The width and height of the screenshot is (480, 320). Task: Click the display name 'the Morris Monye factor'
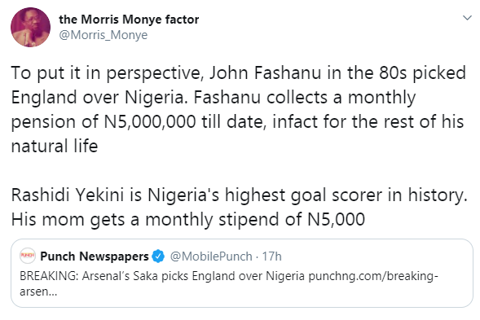pyautogui.click(x=129, y=20)
